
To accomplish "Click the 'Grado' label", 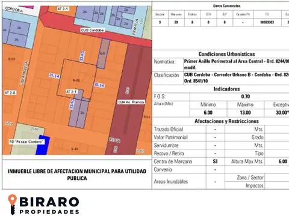I will (257, 137).
